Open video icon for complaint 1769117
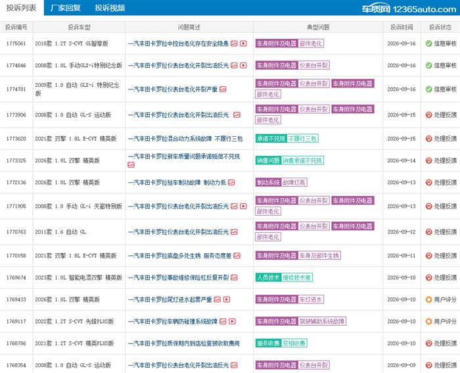 [232, 321]
